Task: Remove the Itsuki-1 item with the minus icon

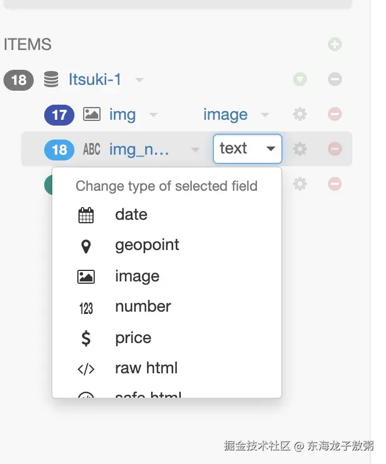Action: point(334,79)
